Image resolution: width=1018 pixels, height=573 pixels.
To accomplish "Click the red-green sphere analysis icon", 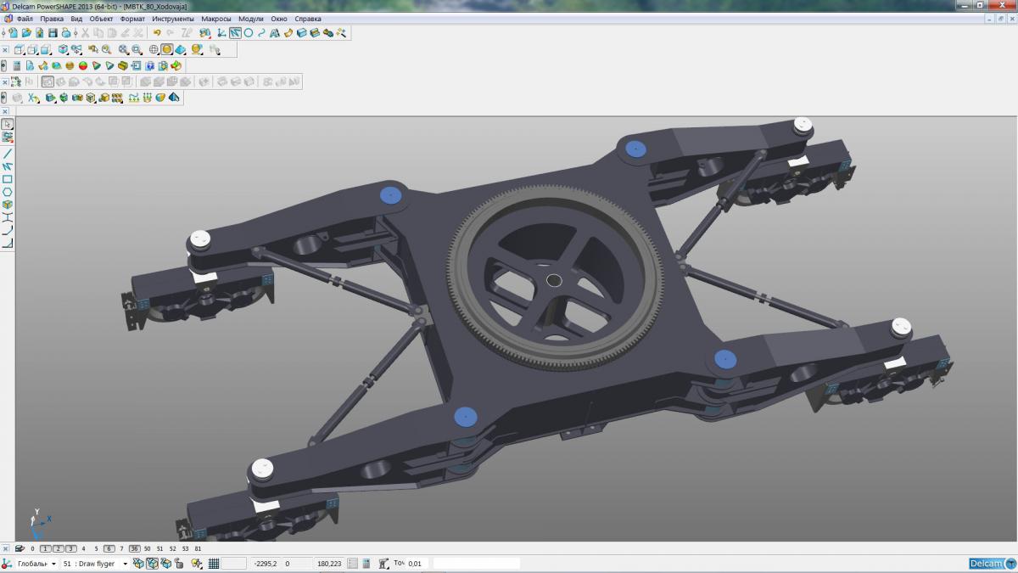I will [x=83, y=65].
